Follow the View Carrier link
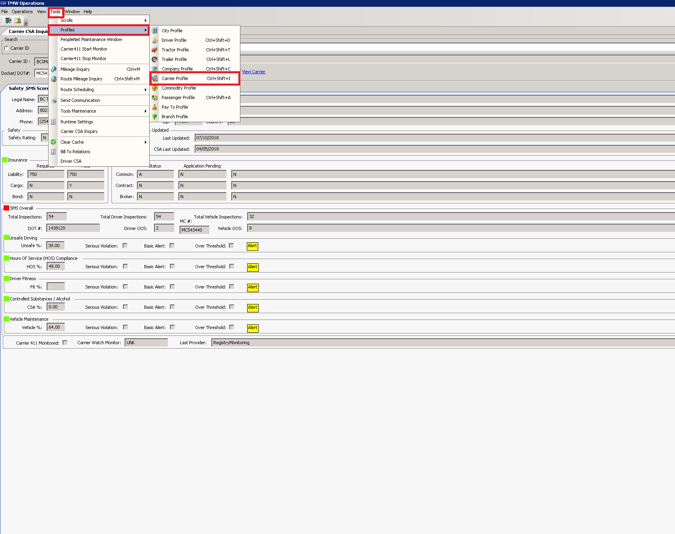 pyautogui.click(x=254, y=72)
